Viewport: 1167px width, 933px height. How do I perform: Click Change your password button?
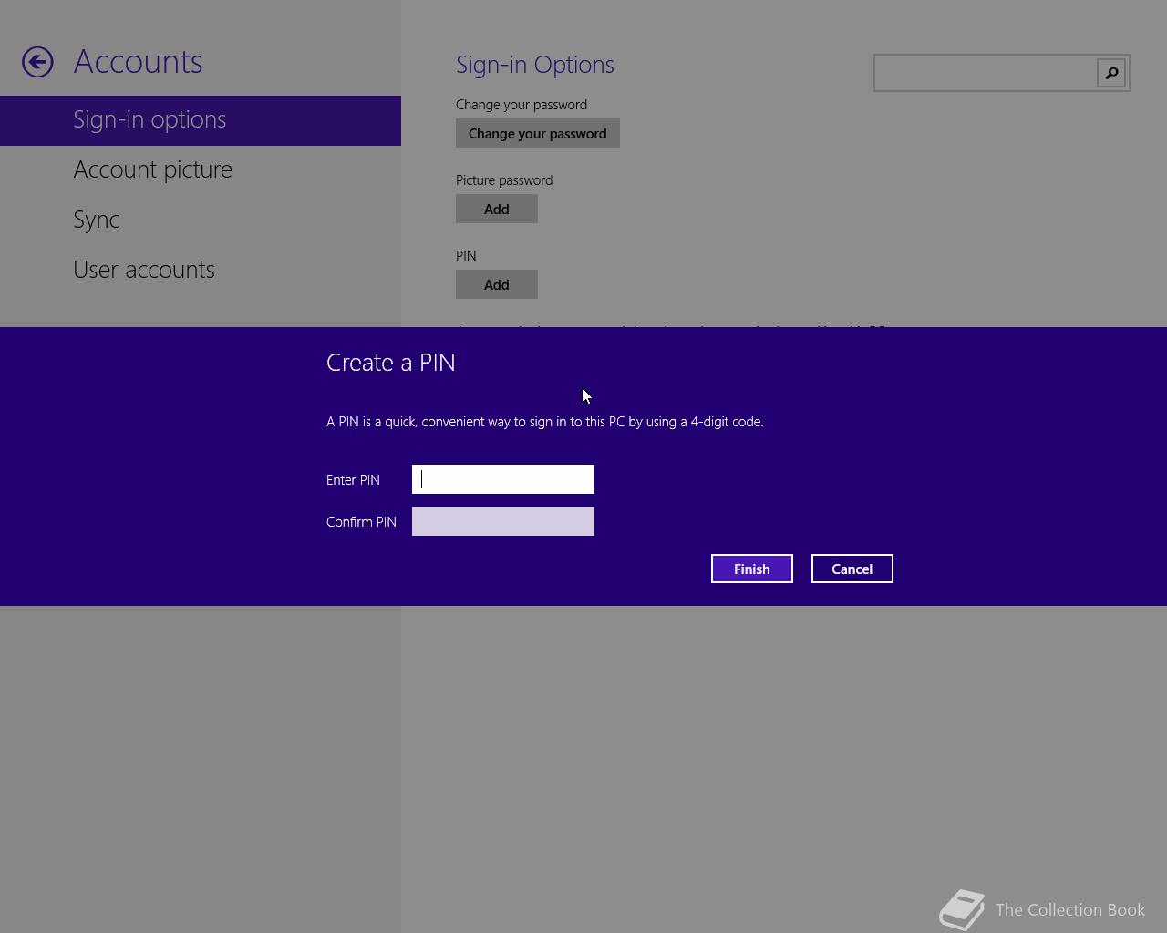(x=538, y=133)
